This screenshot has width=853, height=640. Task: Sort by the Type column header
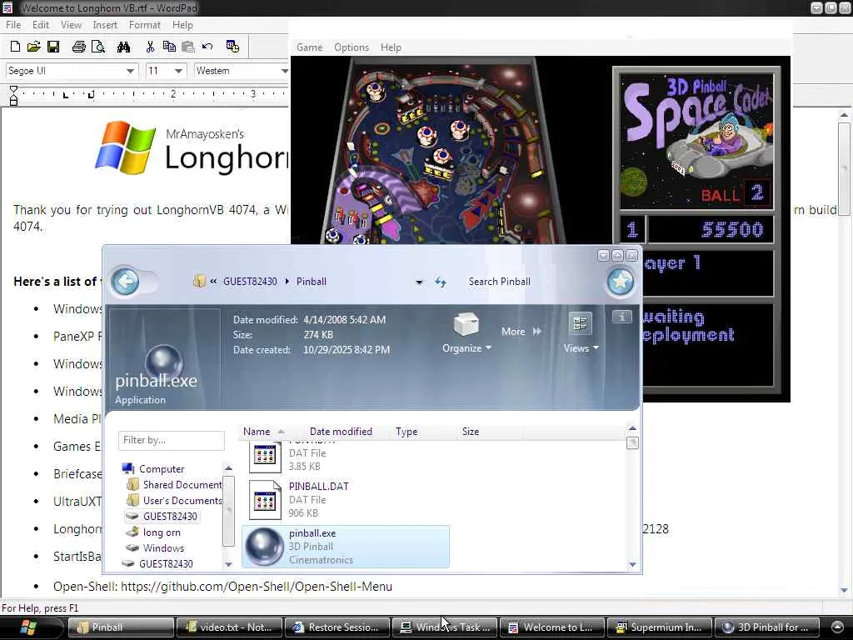(x=407, y=432)
